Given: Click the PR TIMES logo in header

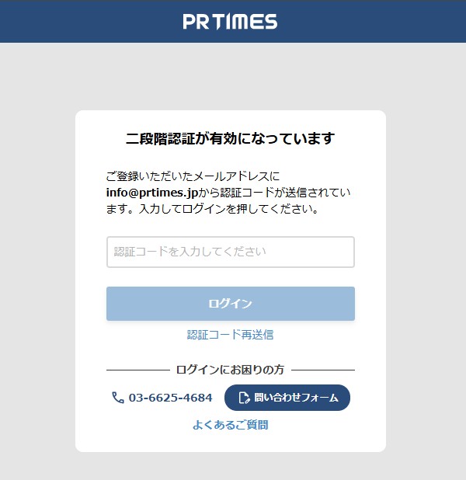Looking at the screenshot, I should 230,21.
